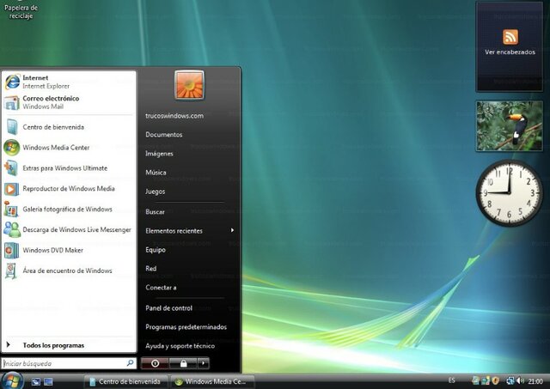Open Juegos from Start menu
550x389 pixels.
pos(155,191)
